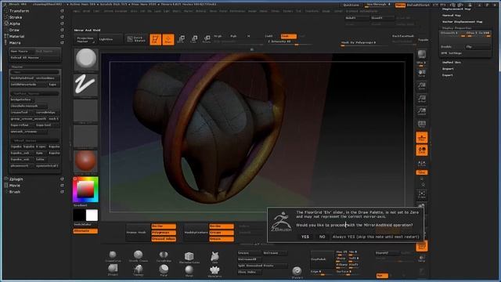The height and width of the screenshot is (282, 501).
Task: Select the Rotate transform icon
Action: click(207, 39)
